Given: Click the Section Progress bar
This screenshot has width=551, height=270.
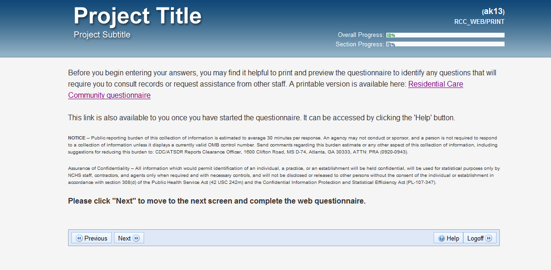Looking at the screenshot, I should [x=445, y=44].
